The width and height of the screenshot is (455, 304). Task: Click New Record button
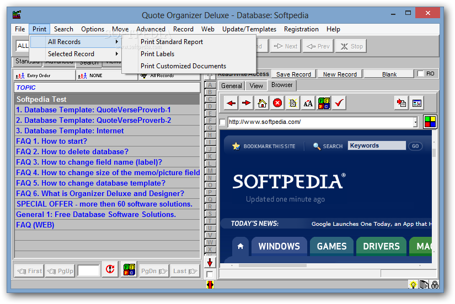pos(340,74)
